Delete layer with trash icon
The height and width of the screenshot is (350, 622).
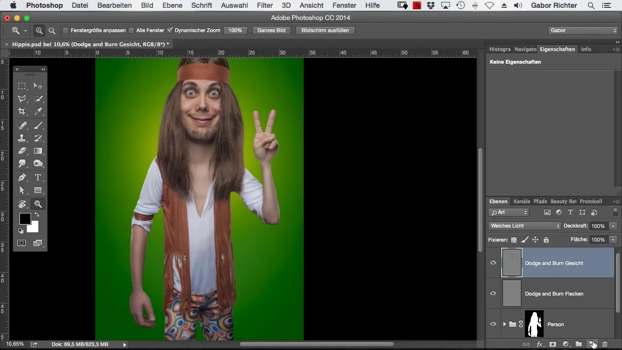click(x=605, y=344)
